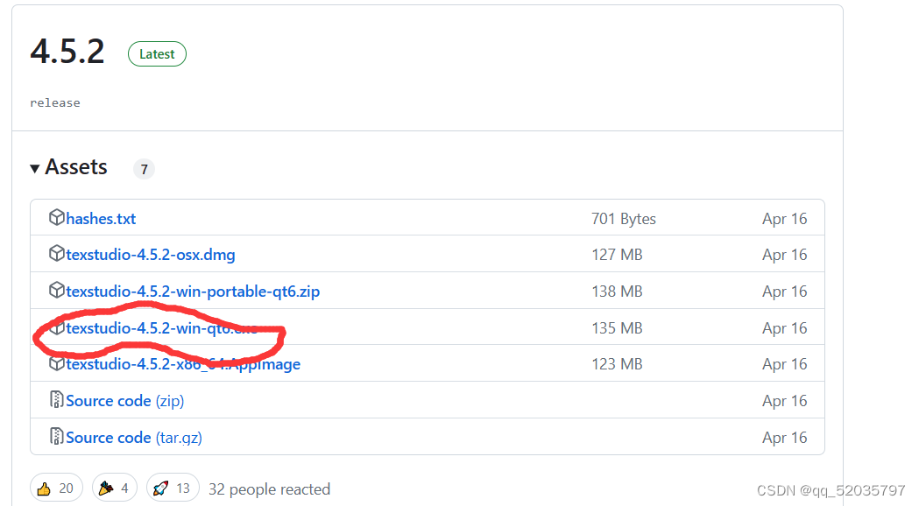Screen dimensions: 919x506
Task: Download texstudio-4.5.2-x86_64.AppImage
Action: (183, 364)
